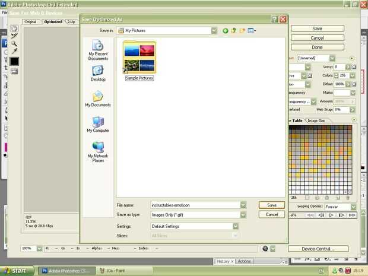Open My Documents in places bar
The width and height of the screenshot is (368, 276).
point(98,99)
